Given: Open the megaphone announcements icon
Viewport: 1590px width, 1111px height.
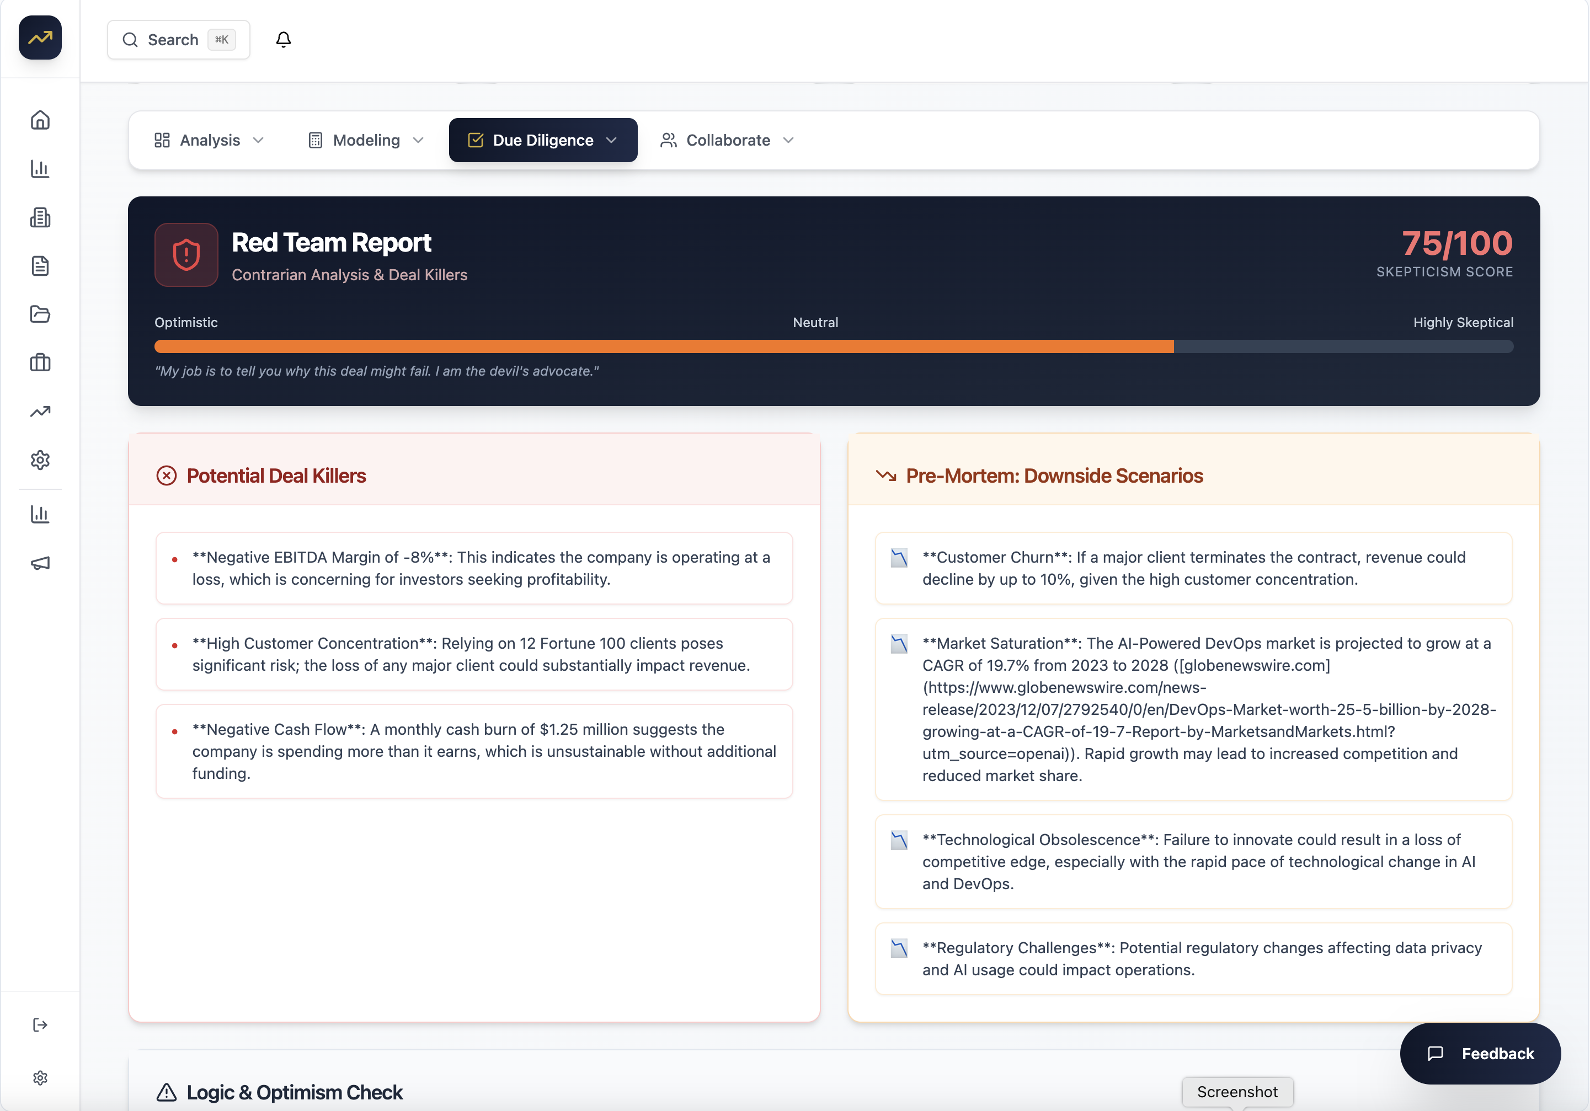Looking at the screenshot, I should click(x=40, y=563).
